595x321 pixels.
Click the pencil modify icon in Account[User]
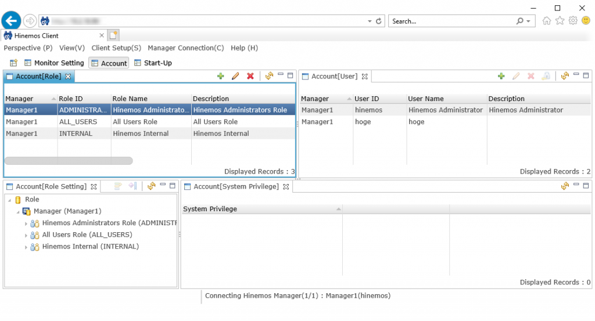(516, 76)
